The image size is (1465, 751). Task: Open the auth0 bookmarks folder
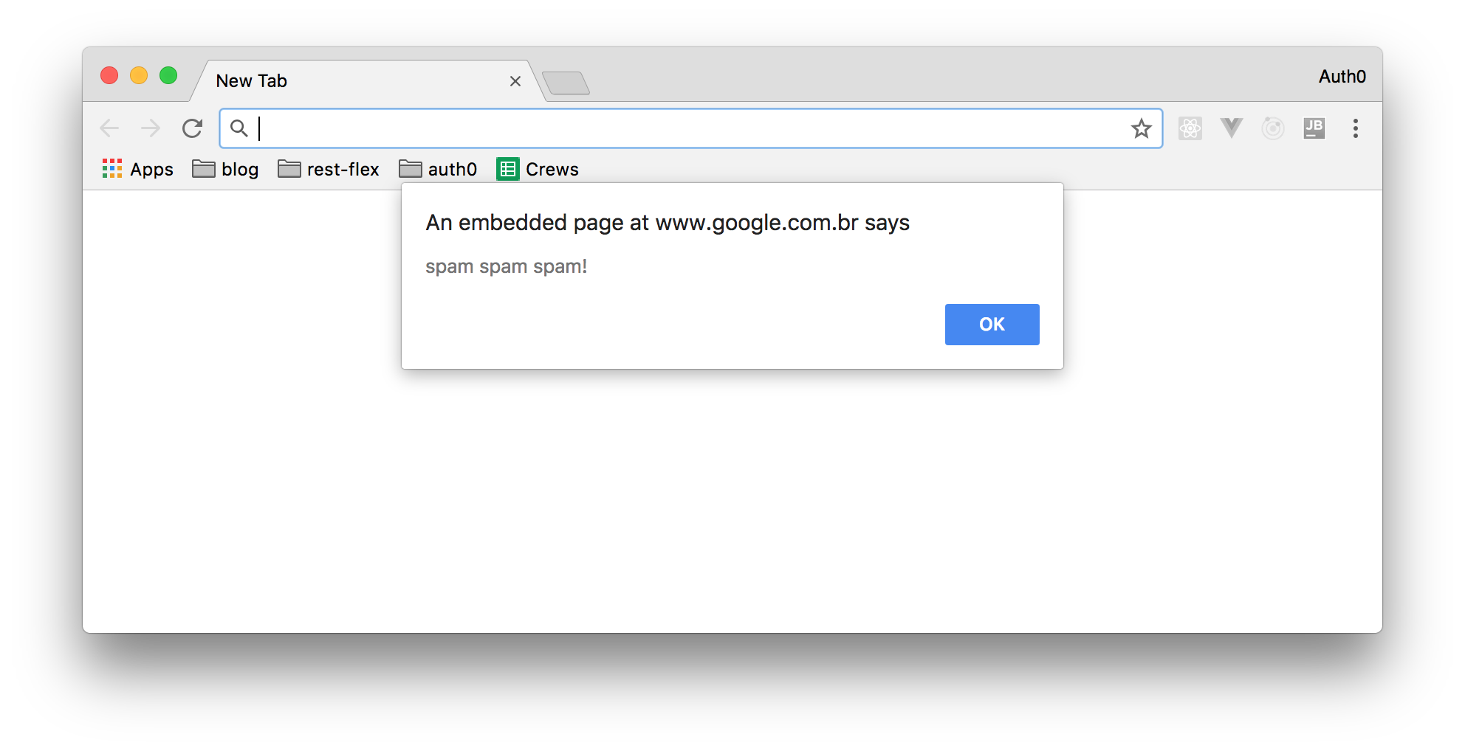[x=438, y=170]
